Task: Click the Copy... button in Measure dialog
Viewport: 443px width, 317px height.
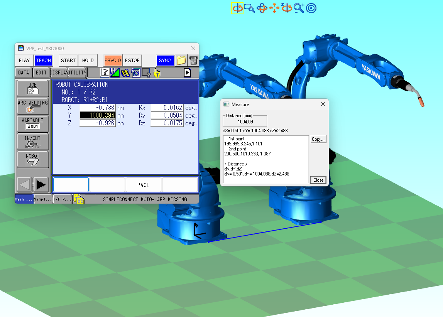Action: [318, 139]
